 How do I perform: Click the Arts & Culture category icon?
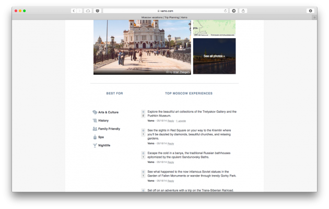point(95,112)
